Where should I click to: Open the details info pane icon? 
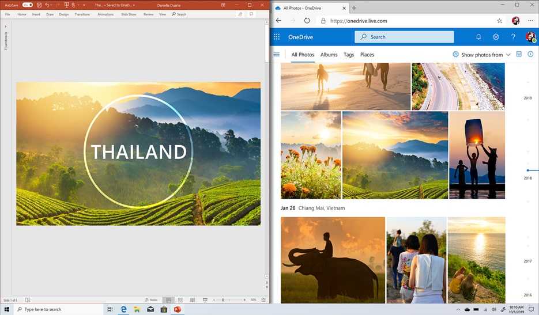pyautogui.click(x=530, y=54)
